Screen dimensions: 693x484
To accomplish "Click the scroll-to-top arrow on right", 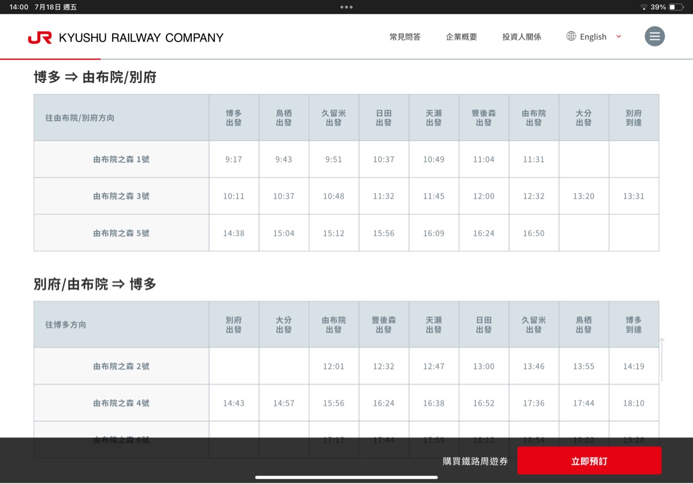I will tap(662, 359).
